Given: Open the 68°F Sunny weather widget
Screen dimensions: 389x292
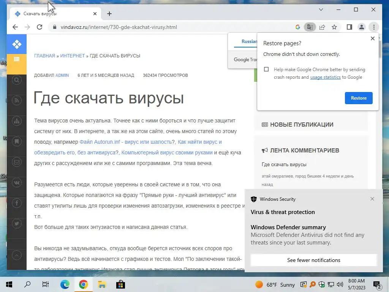Looking at the screenshot, I should [275, 284].
